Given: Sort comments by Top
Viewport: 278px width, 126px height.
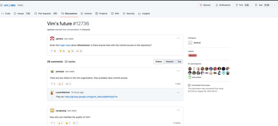Looking at the screenshot, I should tap(179, 61).
